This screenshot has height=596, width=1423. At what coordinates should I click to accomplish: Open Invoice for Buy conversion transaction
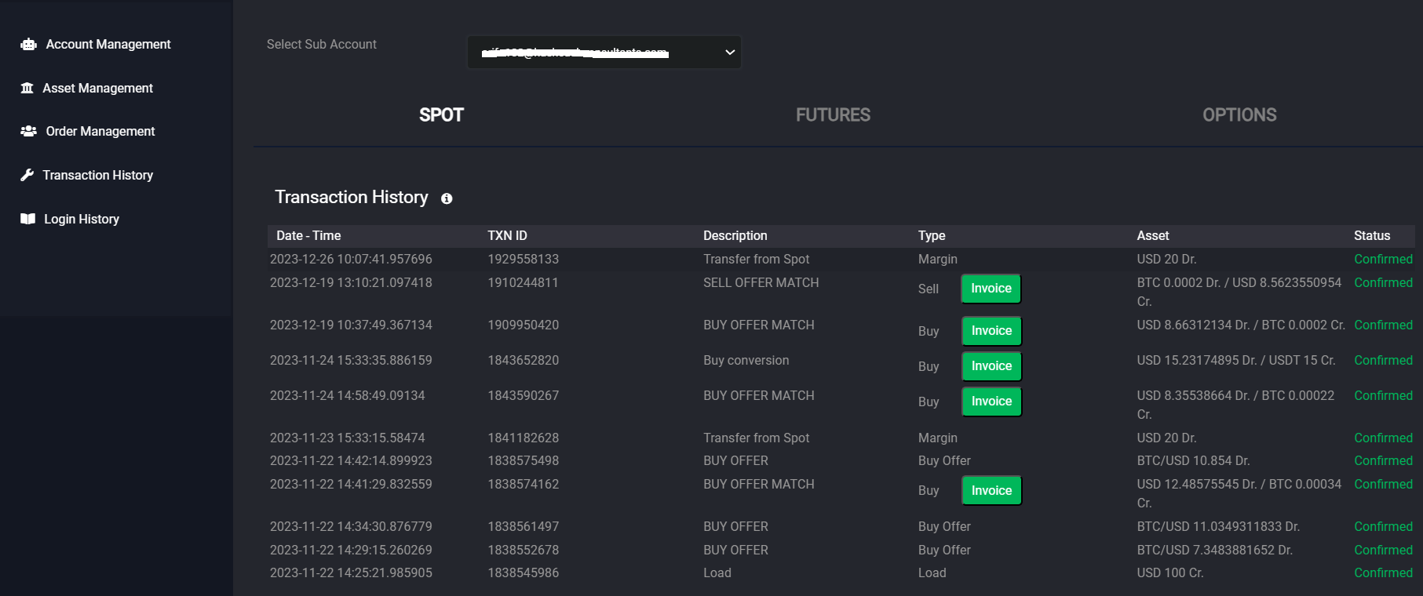coord(991,366)
